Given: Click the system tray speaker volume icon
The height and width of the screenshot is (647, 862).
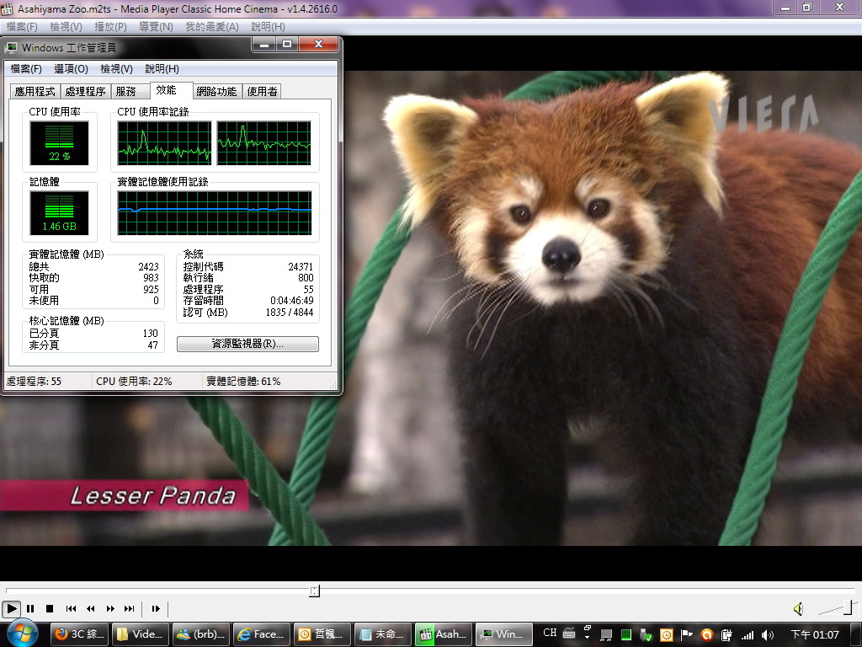Looking at the screenshot, I should click(x=767, y=634).
